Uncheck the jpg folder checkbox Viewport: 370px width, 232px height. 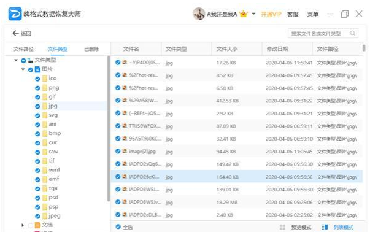coord(37,106)
